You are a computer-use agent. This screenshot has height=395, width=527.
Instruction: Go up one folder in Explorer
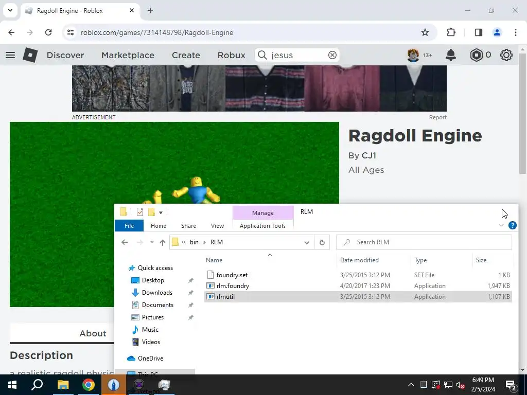(162, 242)
